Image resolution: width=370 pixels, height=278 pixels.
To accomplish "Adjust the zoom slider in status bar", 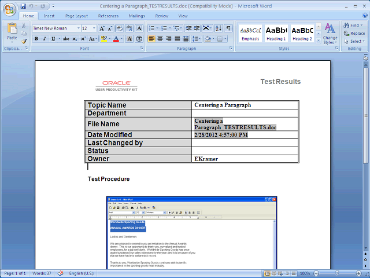I will (337, 273).
